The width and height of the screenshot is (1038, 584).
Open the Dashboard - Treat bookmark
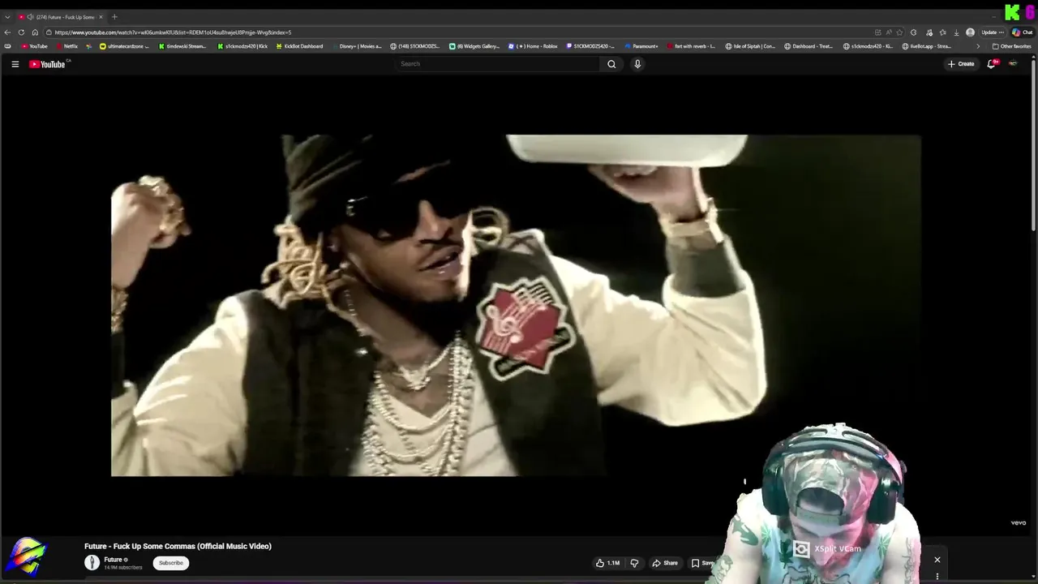tap(809, 46)
